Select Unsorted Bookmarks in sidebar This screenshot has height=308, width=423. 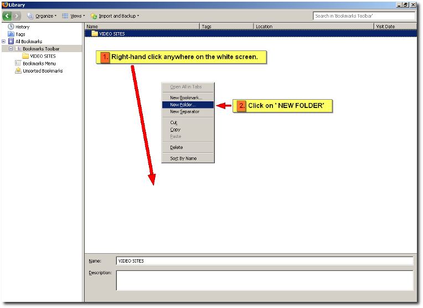click(x=43, y=71)
